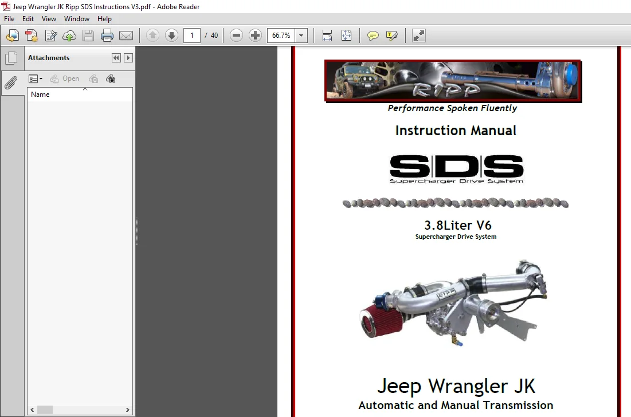
Task: Open the Window menu
Action: click(76, 19)
